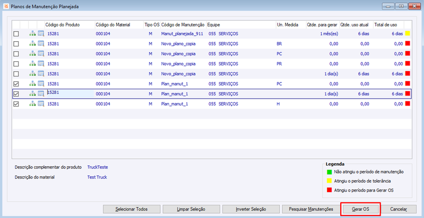The height and width of the screenshot is (218, 424).
Task: Click red status square of Novo_plano_copia BR row
Action: pyautogui.click(x=408, y=43)
